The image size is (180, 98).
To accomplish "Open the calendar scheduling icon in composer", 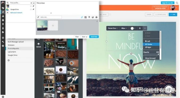I will (x=85, y=17).
